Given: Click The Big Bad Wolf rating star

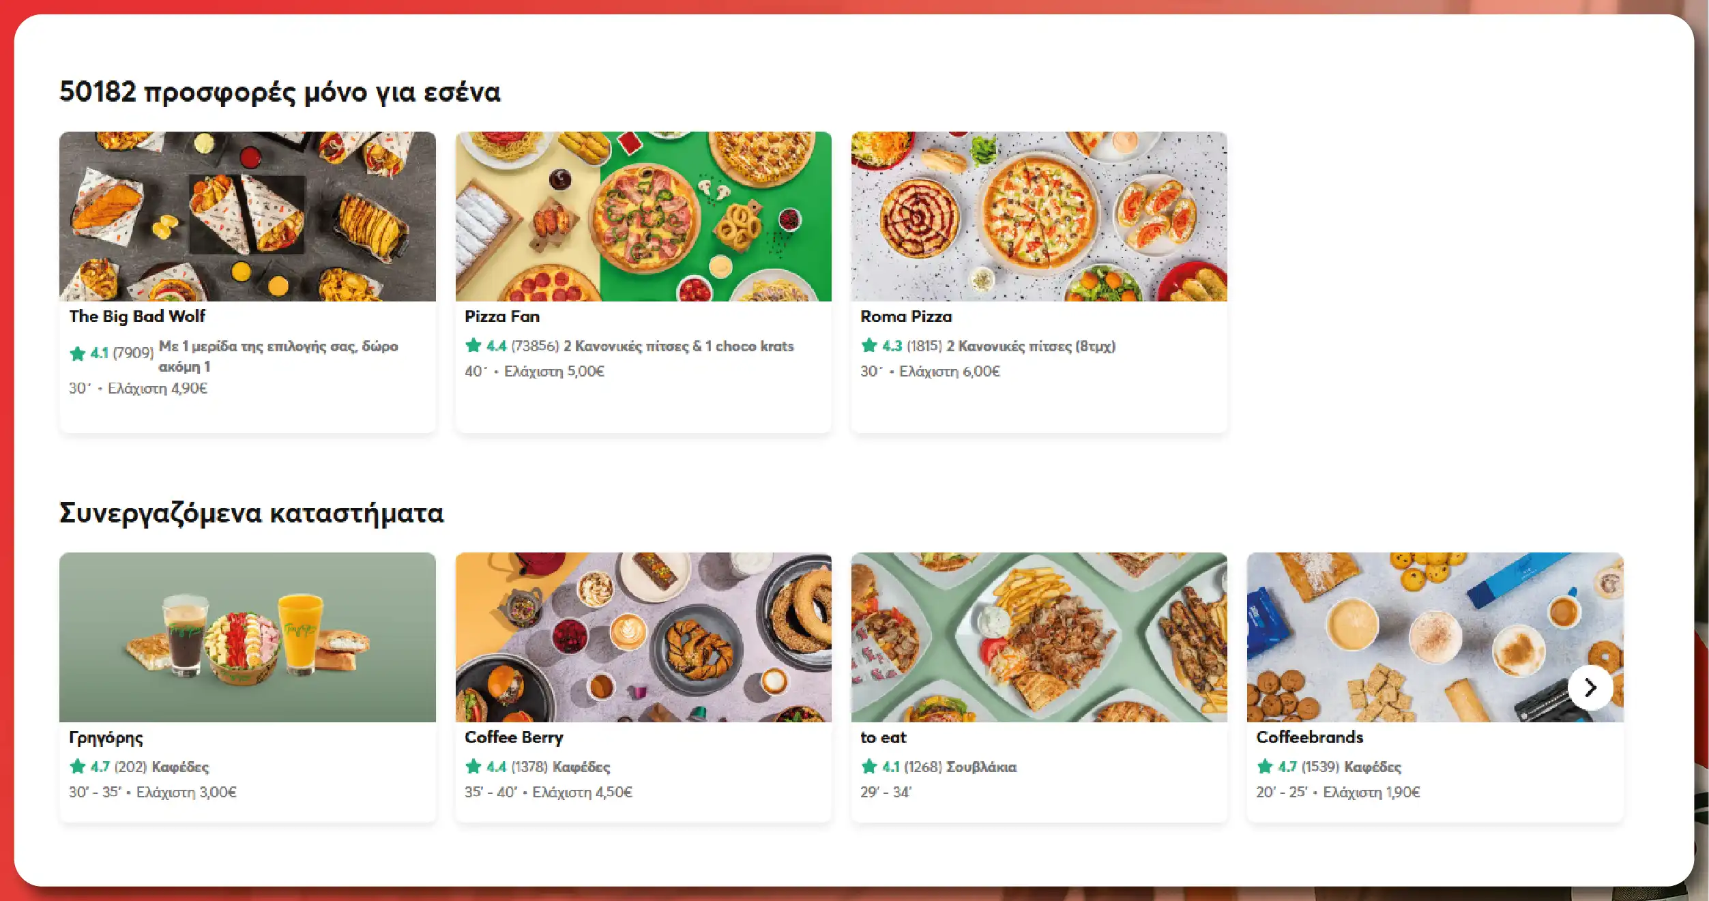Looking at the screenshot, I should coord(78,353).
